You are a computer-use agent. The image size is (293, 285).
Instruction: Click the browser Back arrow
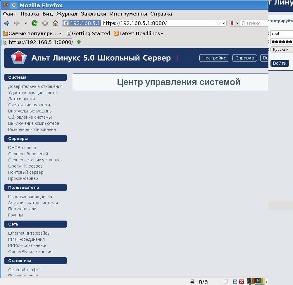click(x=7, y=23)
